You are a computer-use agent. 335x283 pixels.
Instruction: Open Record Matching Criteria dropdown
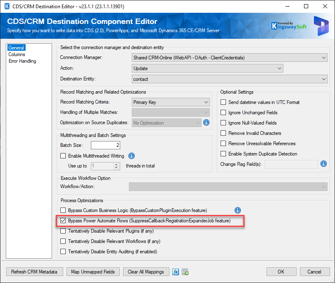pos(171,102)
